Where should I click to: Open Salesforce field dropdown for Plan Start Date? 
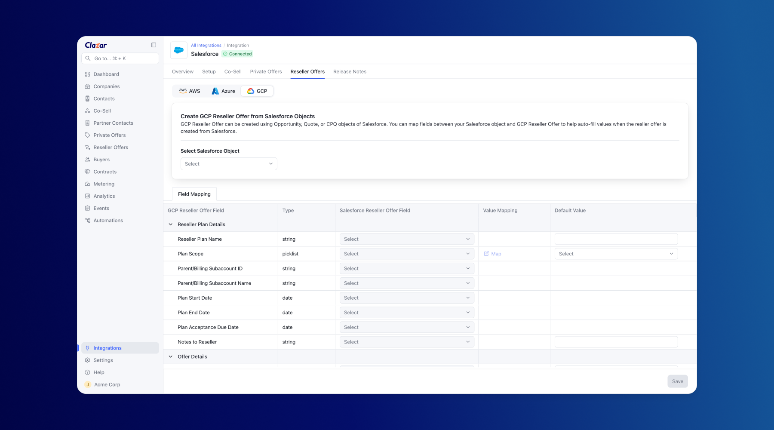[x=407, y=298]
